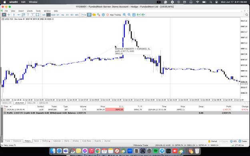Switch to the GER30,M5 chart tab
Viewport: 250px width, 156px height.
(x=44, y=103)
